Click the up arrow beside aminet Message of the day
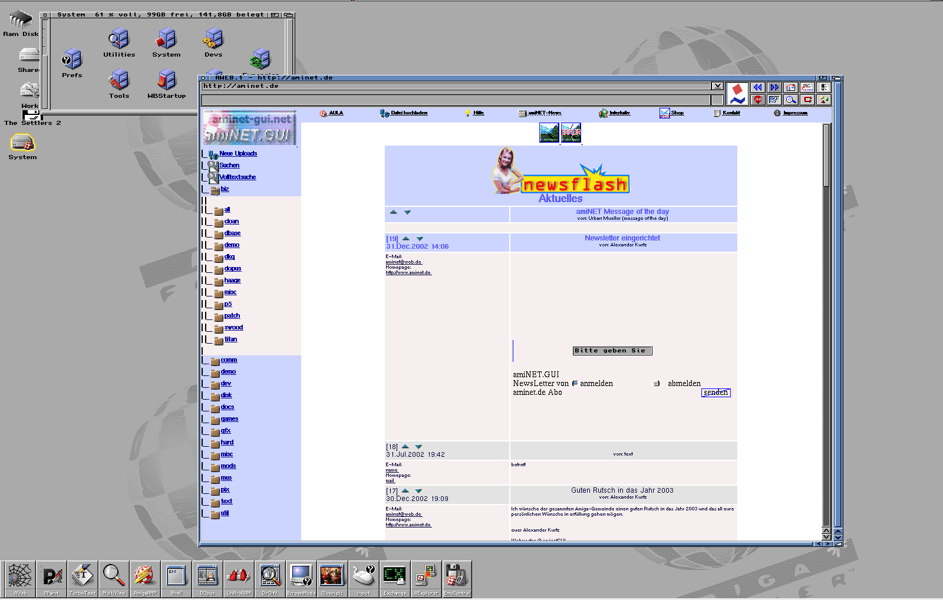Viewport: 943px width, 600px height. [x=394, y=212]
